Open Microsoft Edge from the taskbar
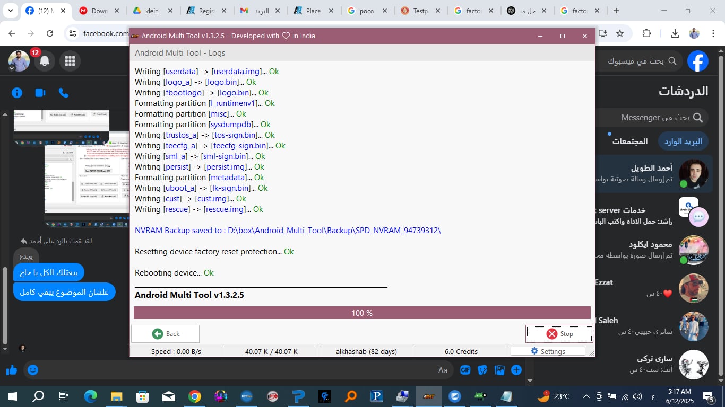 pos(91,396)
